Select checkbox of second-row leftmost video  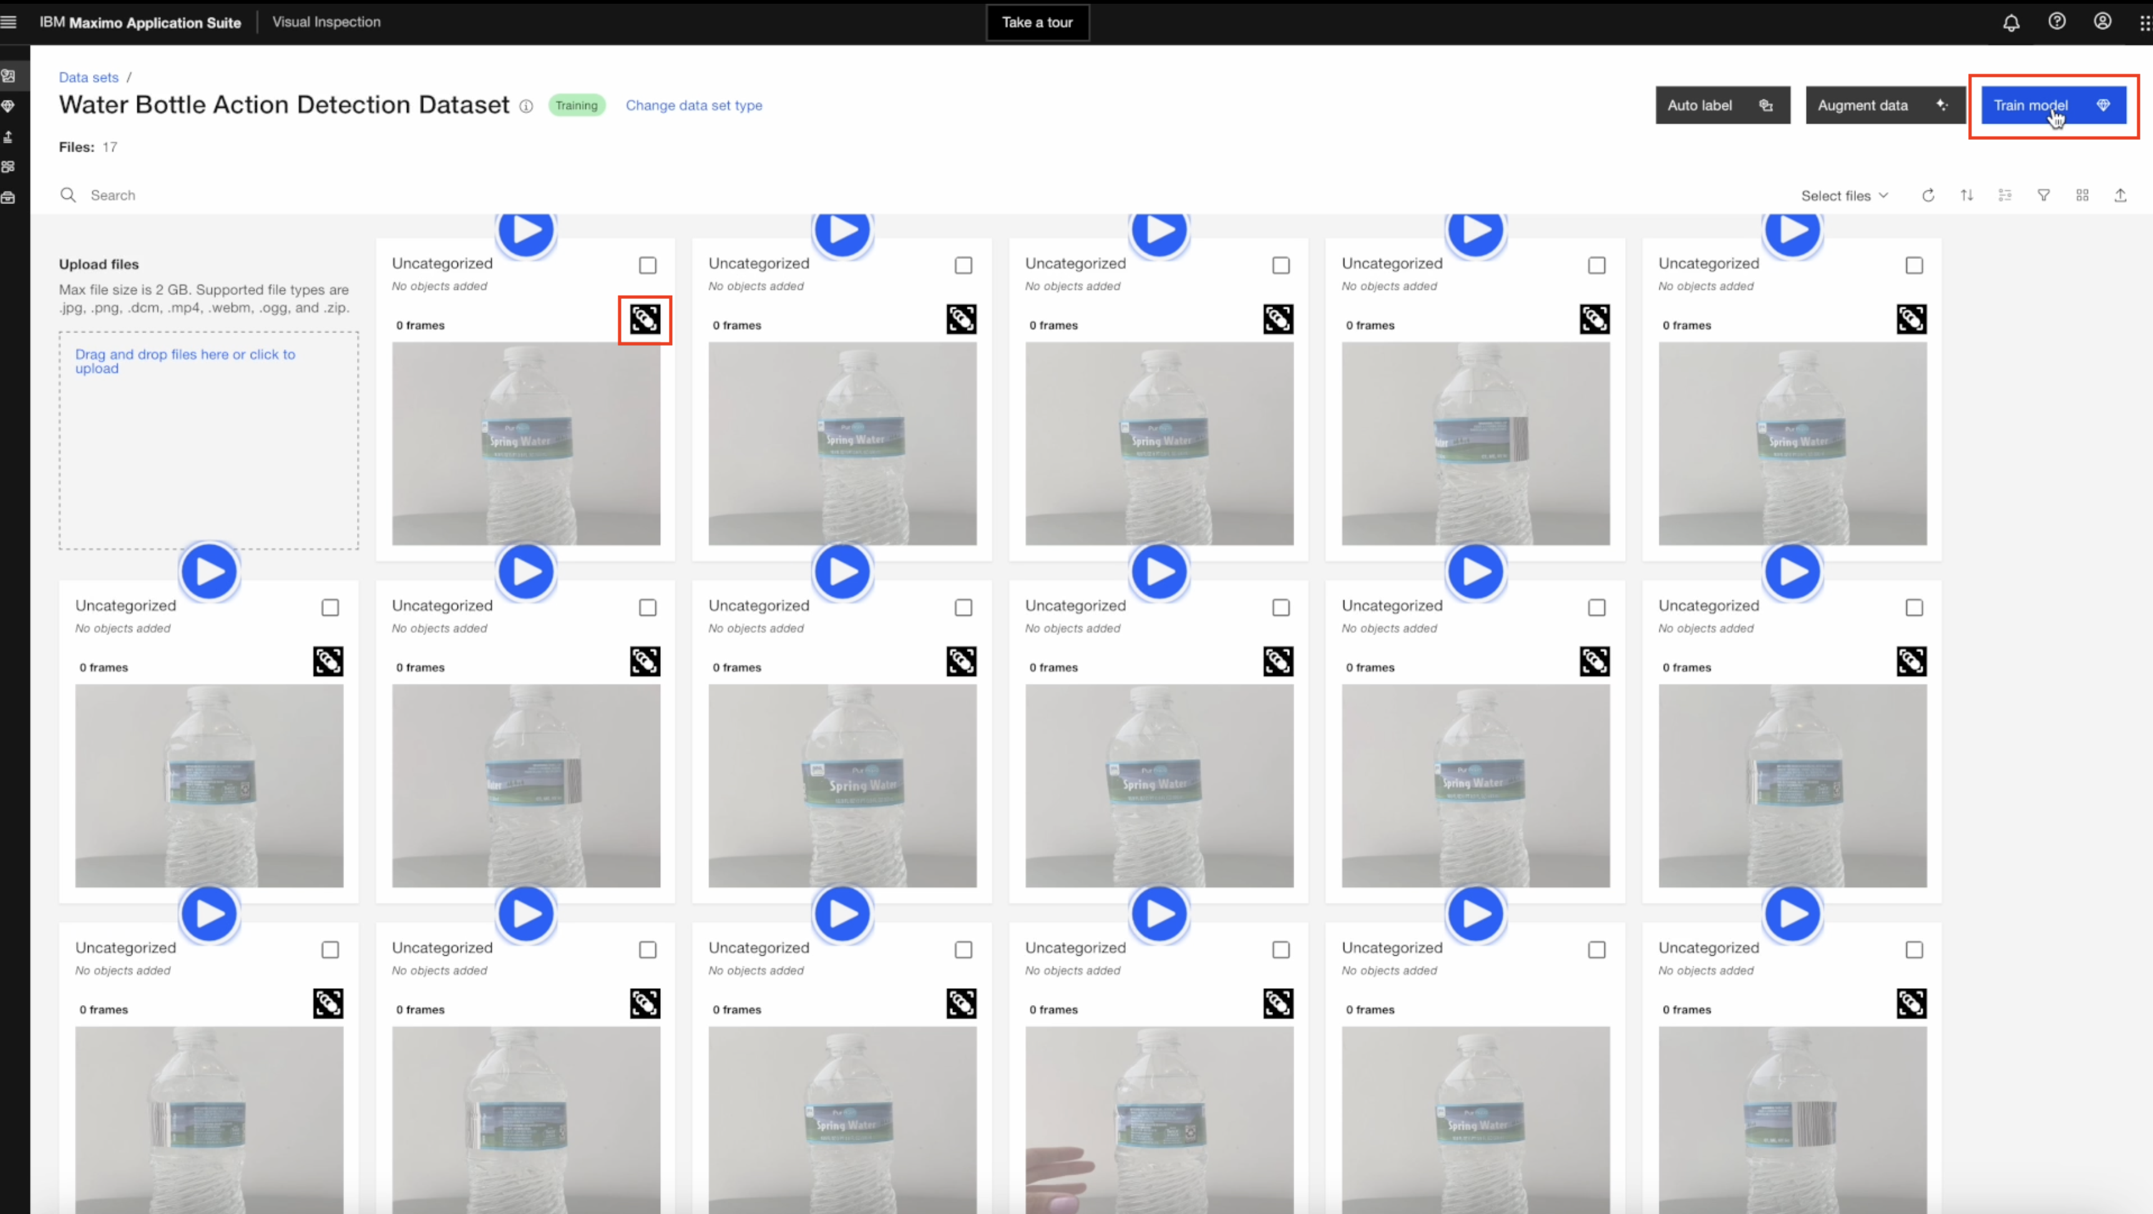(330, 608)
